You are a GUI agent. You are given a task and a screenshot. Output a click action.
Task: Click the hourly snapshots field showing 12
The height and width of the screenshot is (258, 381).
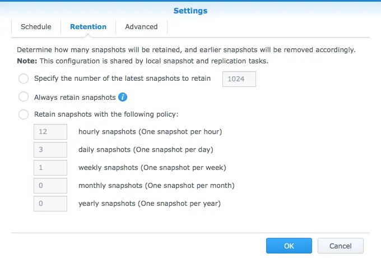50,132
